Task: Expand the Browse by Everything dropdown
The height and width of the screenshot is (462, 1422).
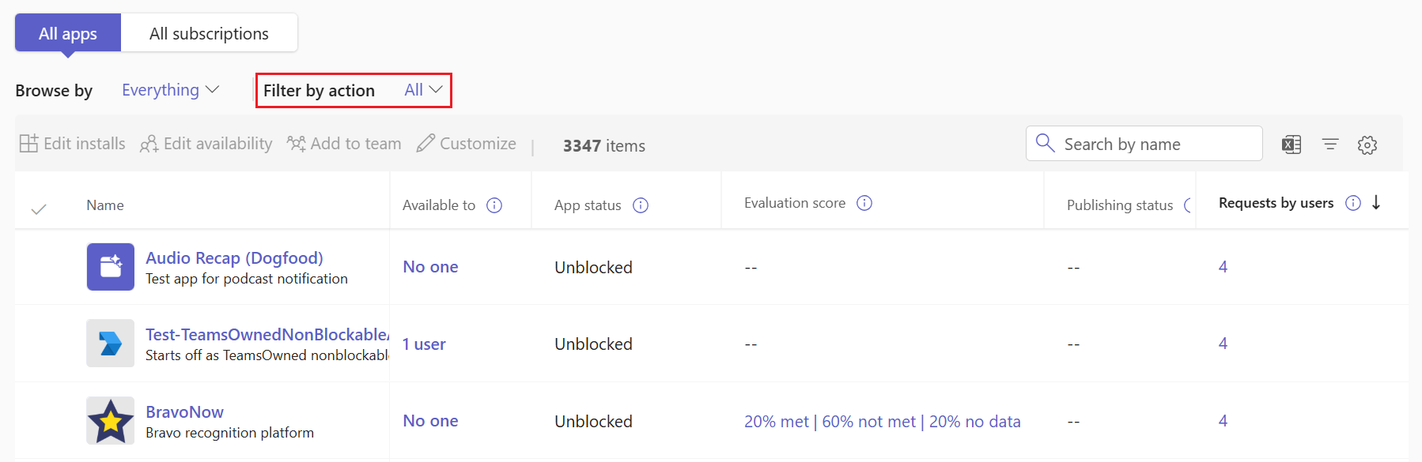Action: point(170,90)
